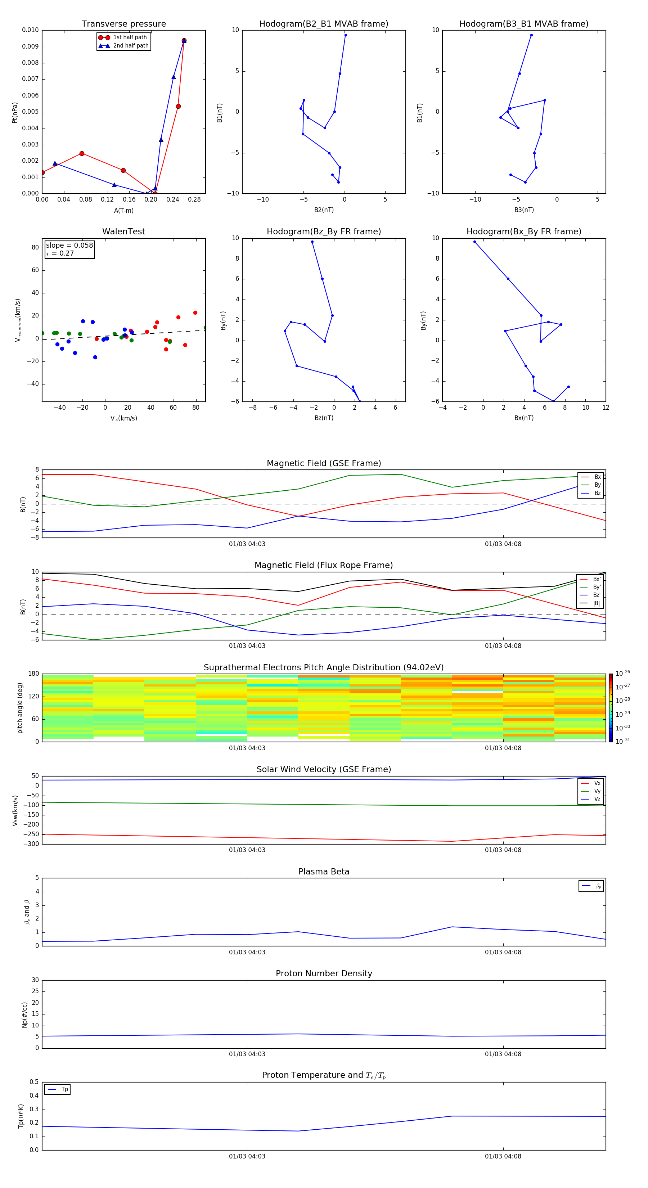Click '01/03 04:08' tick under Proton Temperature plot
The image size is (648, 1188).
[503, 1156]
